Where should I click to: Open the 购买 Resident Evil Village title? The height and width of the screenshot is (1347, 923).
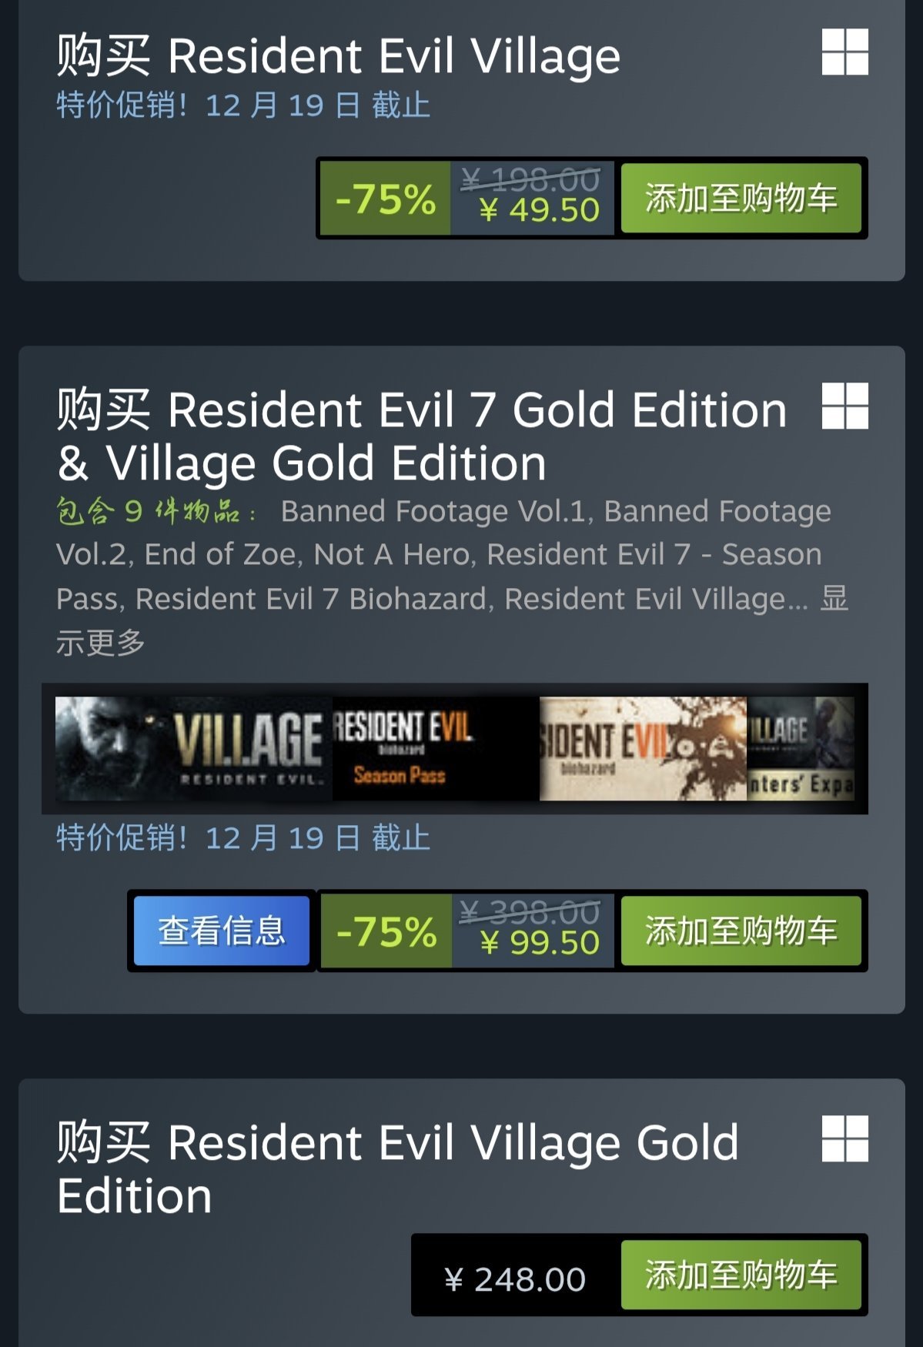pos(339,56)
